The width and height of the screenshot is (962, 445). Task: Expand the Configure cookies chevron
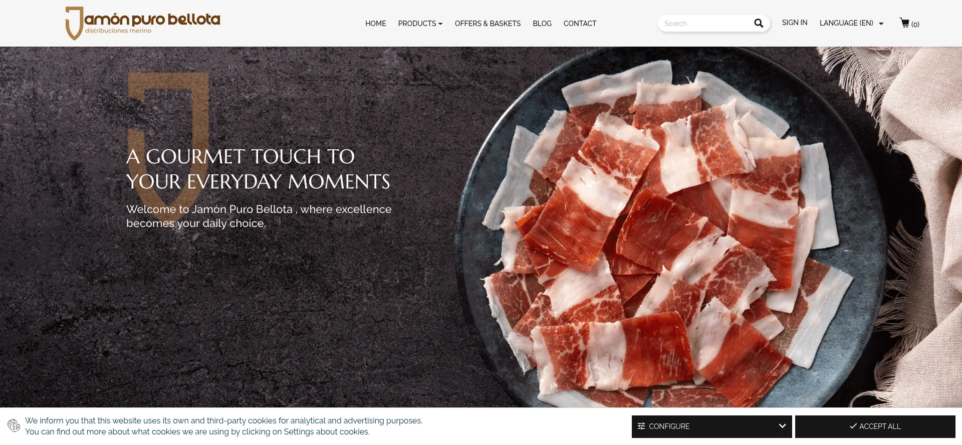(x=782, y=426)
